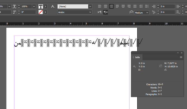Select the Align center paragraph icon
The width and height of the screenshot is (187, 109).
tap(105, 6)
